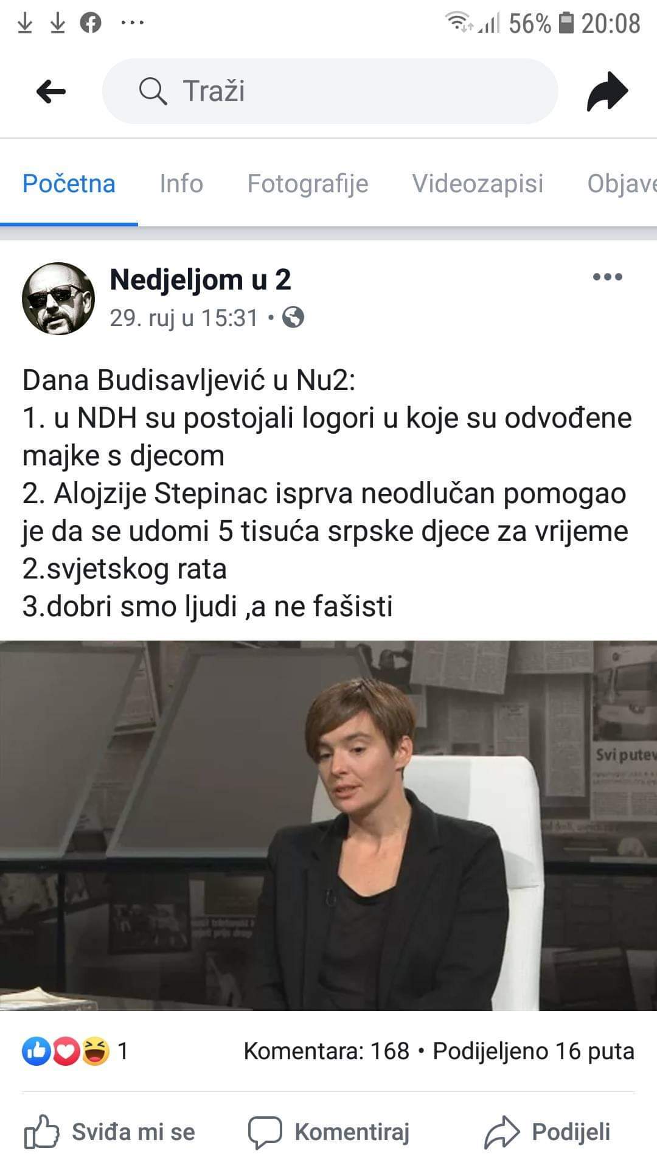
Task: Tap the back arrow icon
Action: pyautogui.click(x=51, y=92)
